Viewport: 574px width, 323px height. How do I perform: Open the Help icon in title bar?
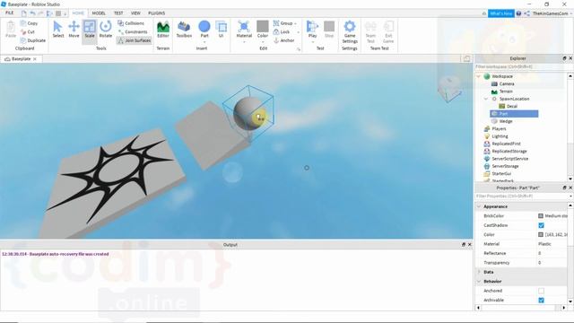tap(518, 13)
